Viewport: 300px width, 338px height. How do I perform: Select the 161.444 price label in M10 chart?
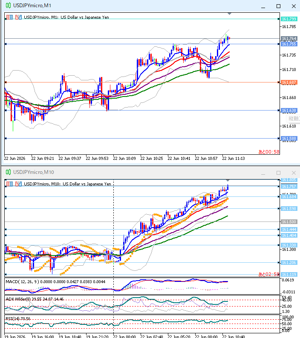[289, 229]
